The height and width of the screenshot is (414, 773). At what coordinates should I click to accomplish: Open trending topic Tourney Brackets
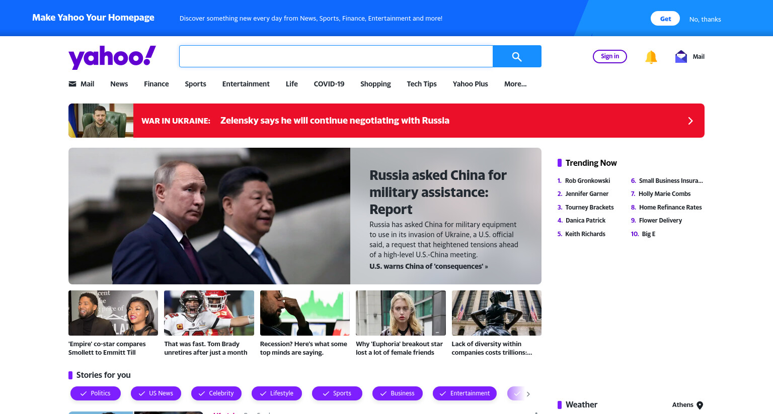click(x=589, y=208)
